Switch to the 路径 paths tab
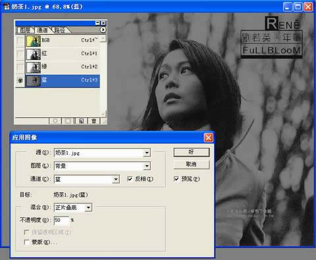This screenshot has width=316, height=260. coord(60,30)
